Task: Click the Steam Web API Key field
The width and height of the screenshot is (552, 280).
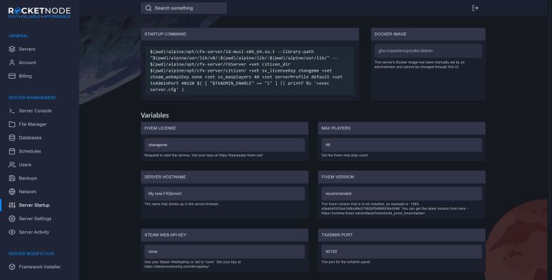Action: point(225,252)
